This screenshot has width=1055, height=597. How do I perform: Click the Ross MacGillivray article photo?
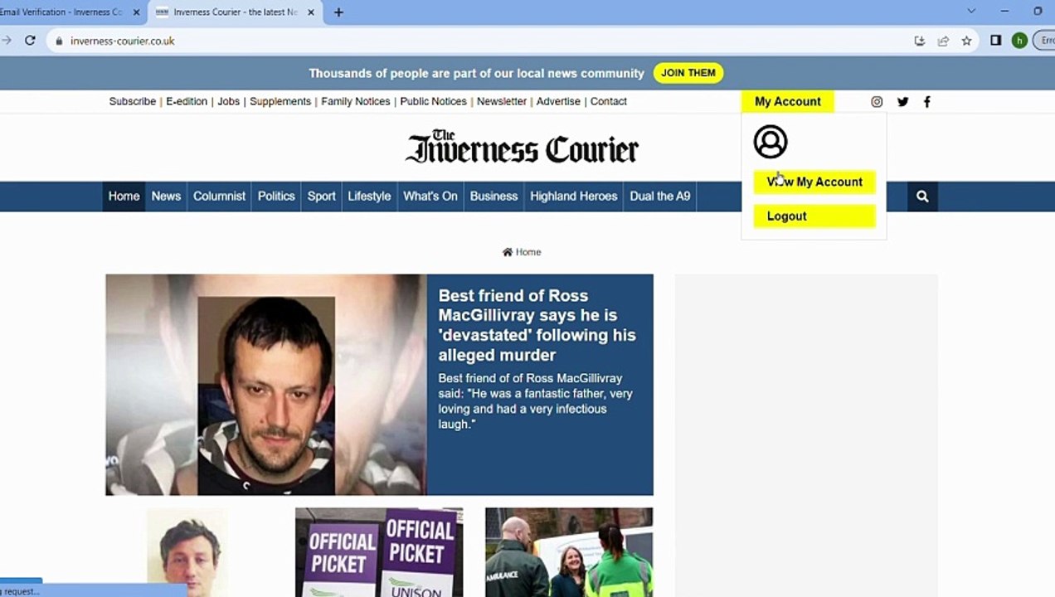266,385
